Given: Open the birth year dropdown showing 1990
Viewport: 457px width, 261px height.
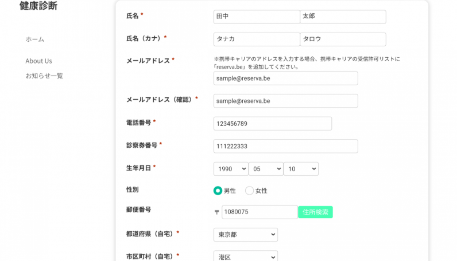Looking at the screenshot, I should click(231, 169).
